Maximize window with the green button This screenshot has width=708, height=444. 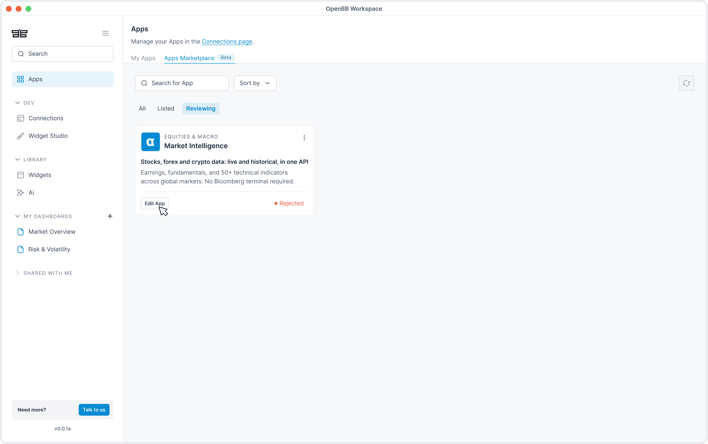coord(28,9)
